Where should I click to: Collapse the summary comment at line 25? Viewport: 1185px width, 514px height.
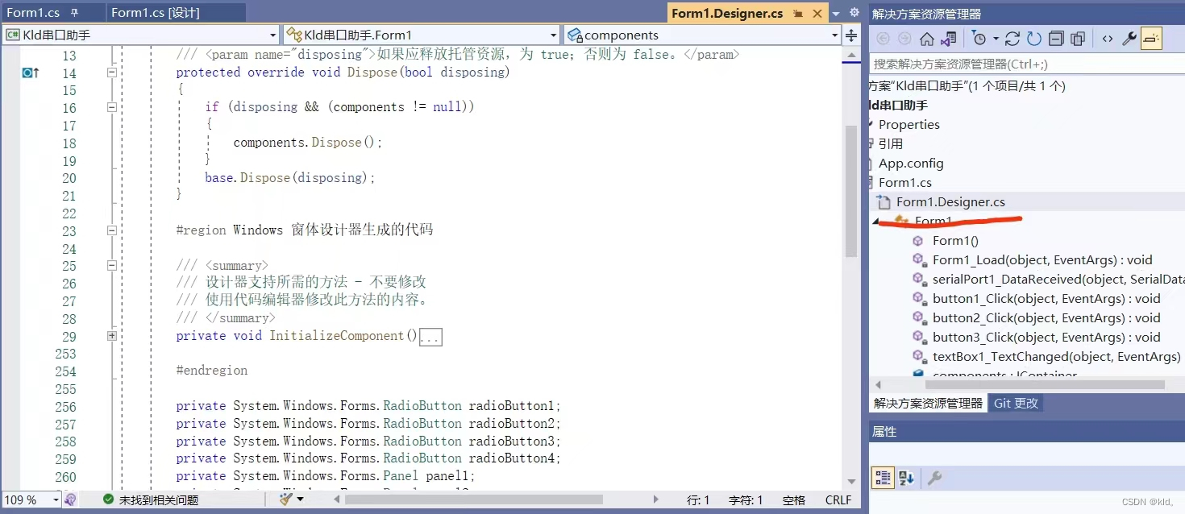pos(112,265)
